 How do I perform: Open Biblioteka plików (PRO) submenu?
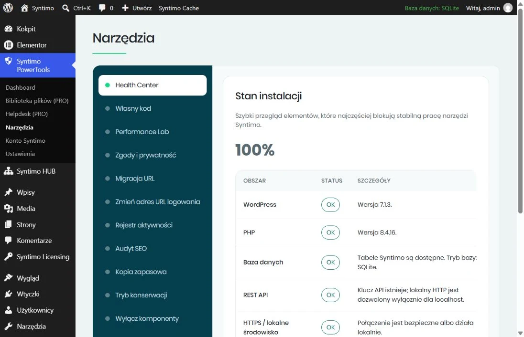[37, 101]
